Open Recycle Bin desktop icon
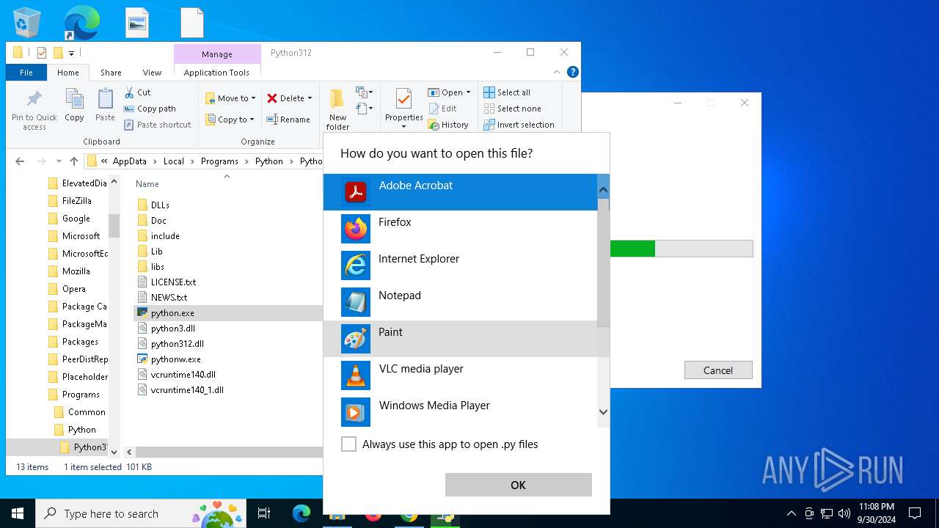 click(28, 22)
